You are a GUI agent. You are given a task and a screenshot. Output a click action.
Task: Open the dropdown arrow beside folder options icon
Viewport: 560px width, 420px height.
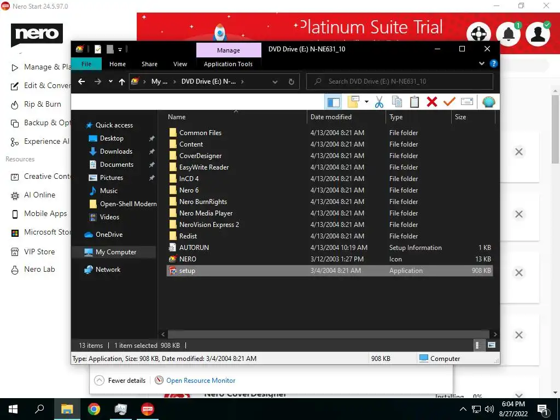click(x=366, y=102)
